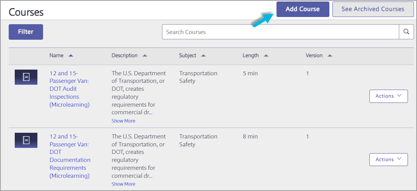Image resolution: width=417 pixels, height=191 pixels.
Task: Click the Add Course button
Action: point(303,9)
